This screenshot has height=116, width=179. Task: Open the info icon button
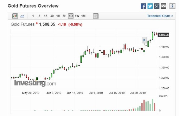click(x=172, y=6)
